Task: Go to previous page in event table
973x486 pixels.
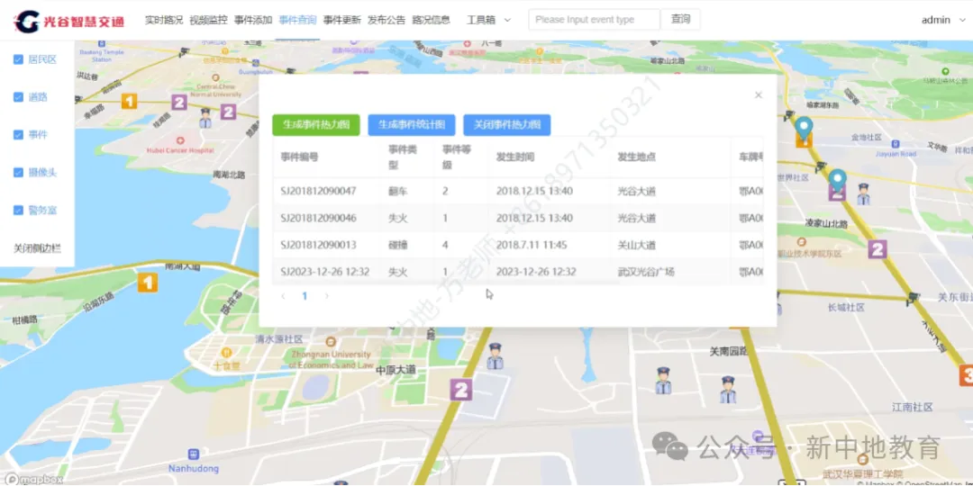Action: [283, 296]
